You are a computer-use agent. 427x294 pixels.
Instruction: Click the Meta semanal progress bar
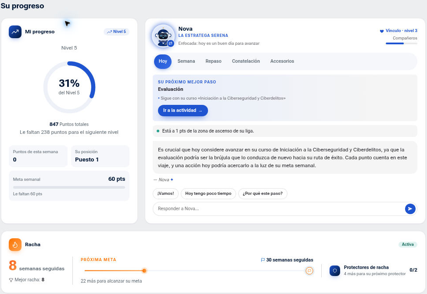tap(69, 187)
